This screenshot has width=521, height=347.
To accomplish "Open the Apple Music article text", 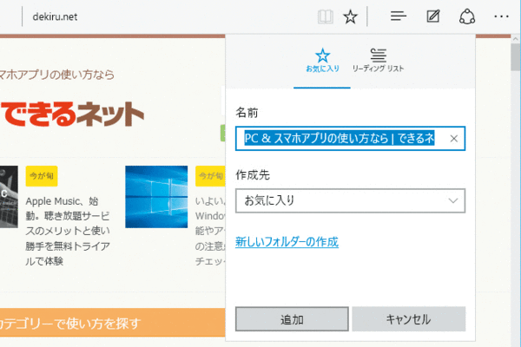I will click(x=68, y=231).
